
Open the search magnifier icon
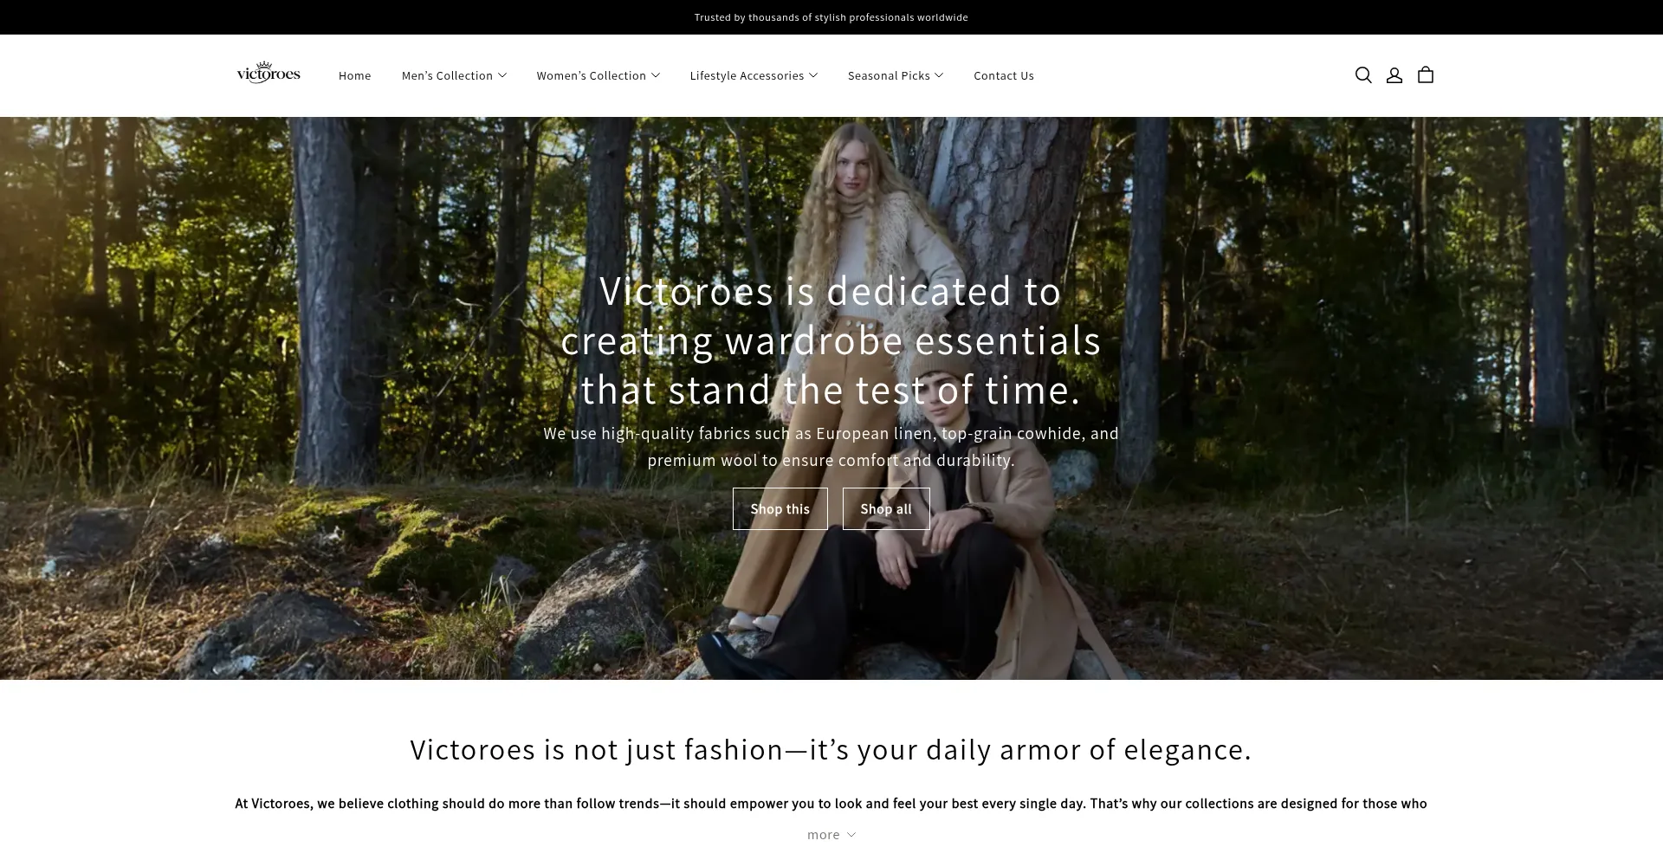click(x=1363, y=75)
